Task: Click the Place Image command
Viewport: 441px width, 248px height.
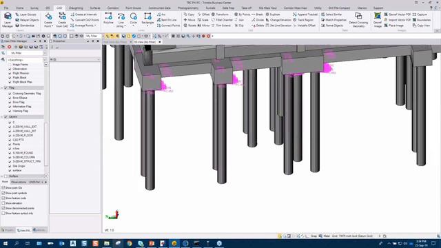Action: 393,25
